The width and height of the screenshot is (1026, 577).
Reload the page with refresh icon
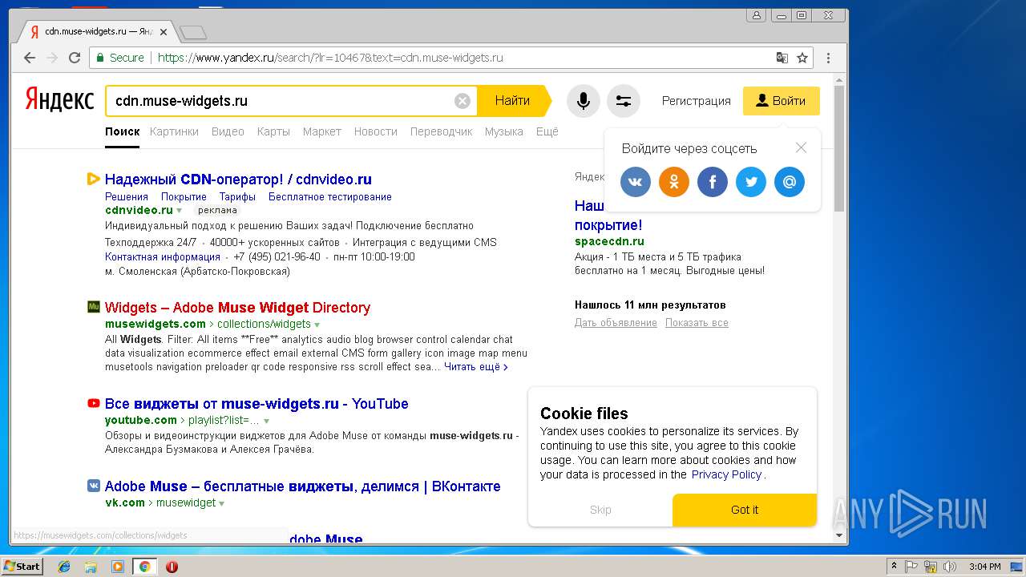tap(75, 58)
